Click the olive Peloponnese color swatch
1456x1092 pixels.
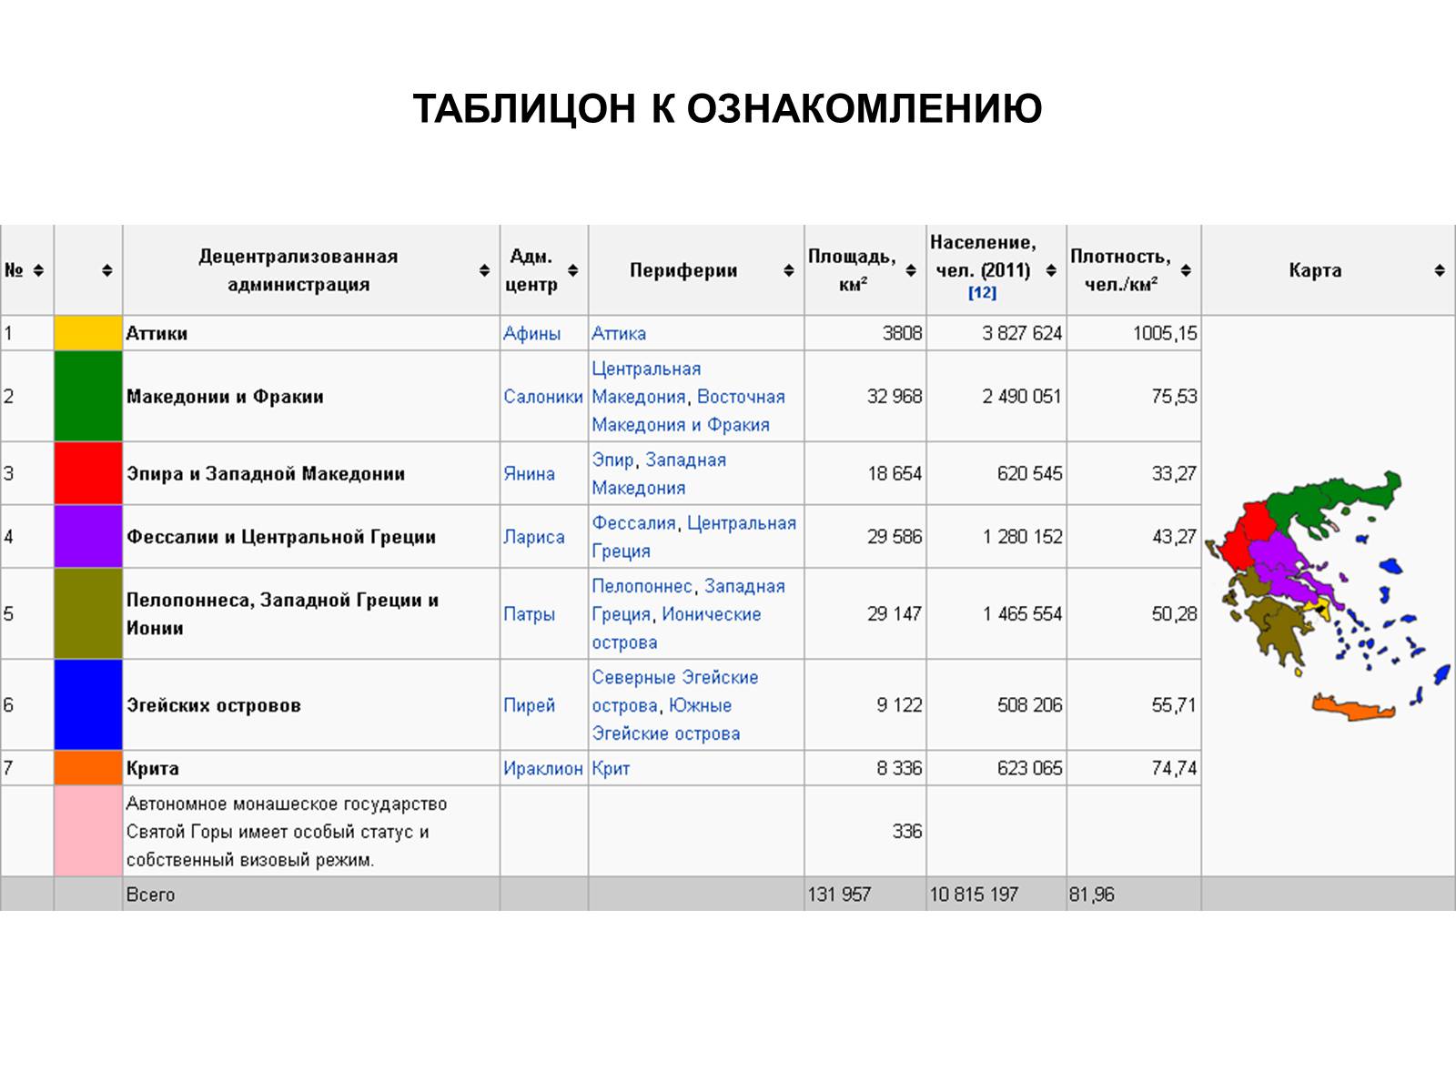88,614
